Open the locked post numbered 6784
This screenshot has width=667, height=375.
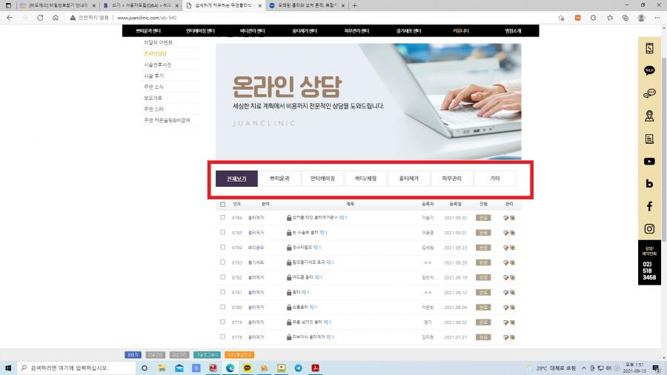coord(301,248)
